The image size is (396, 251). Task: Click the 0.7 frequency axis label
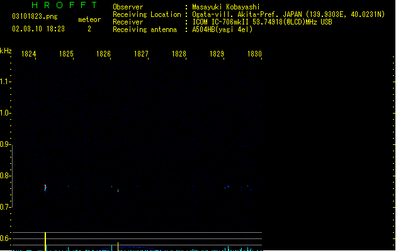tap(5, 207)
